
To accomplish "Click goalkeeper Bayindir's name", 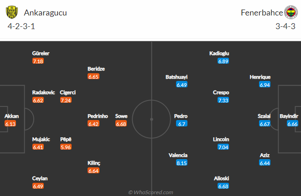I will pyautogui.click(x=289, y=116).
